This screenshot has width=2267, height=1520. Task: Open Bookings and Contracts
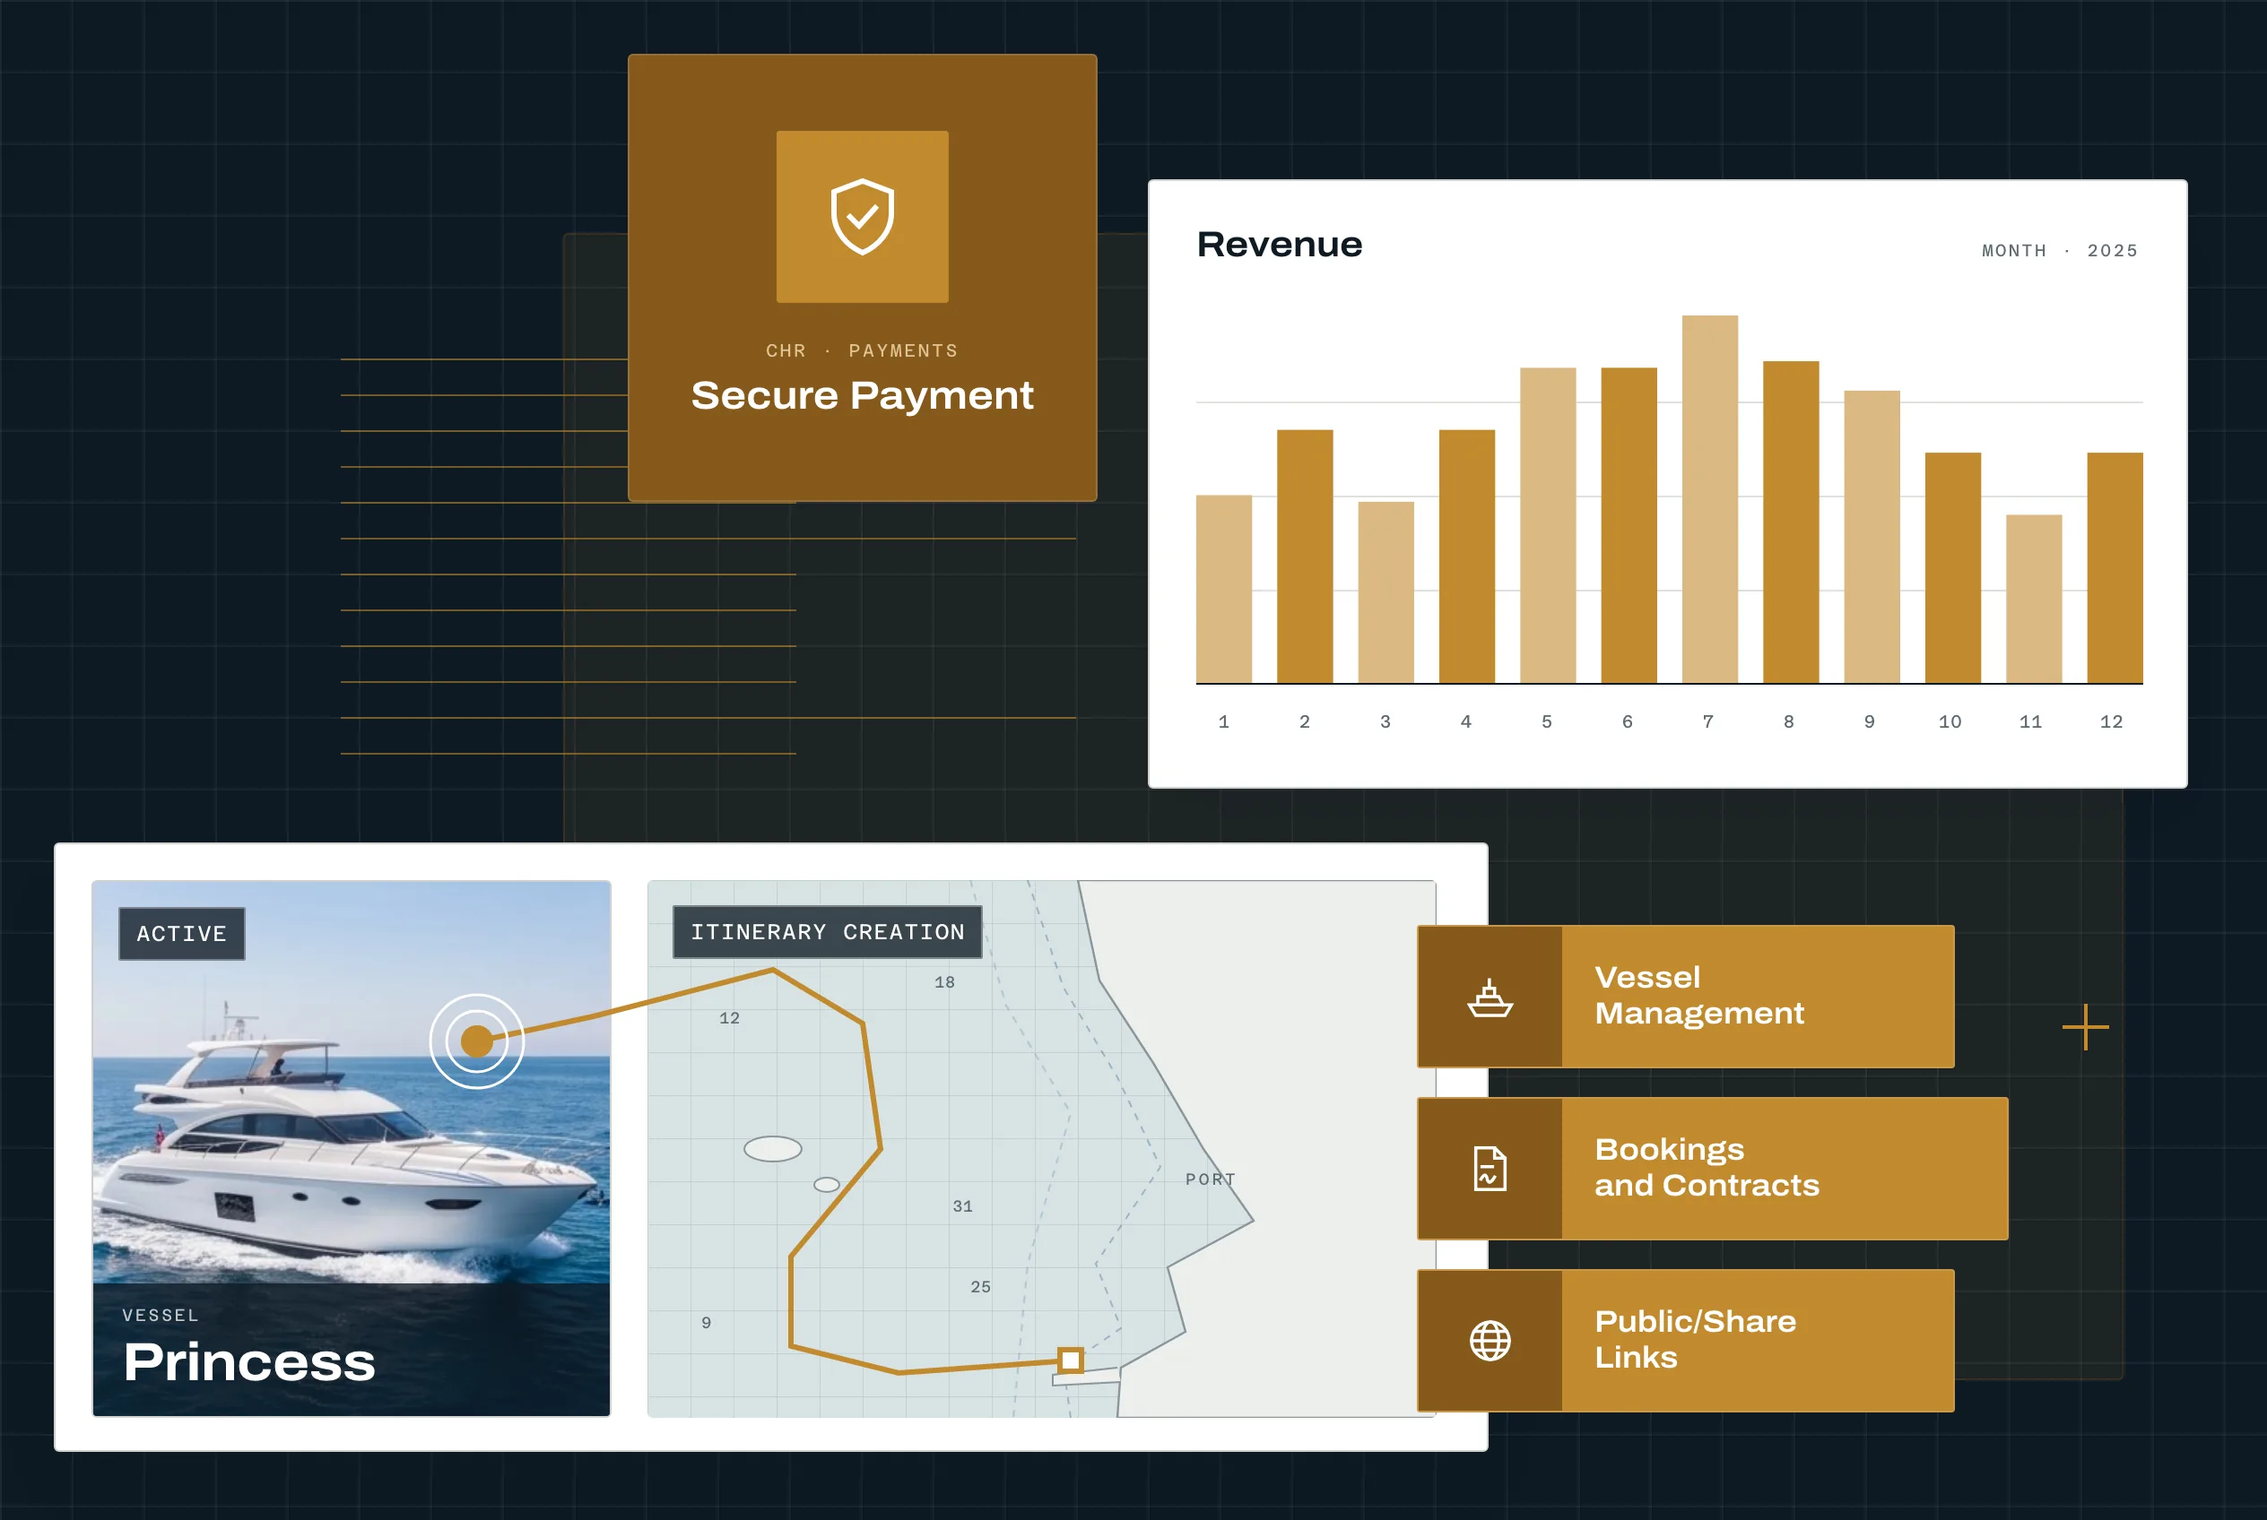click(x=1712, y=1168)
